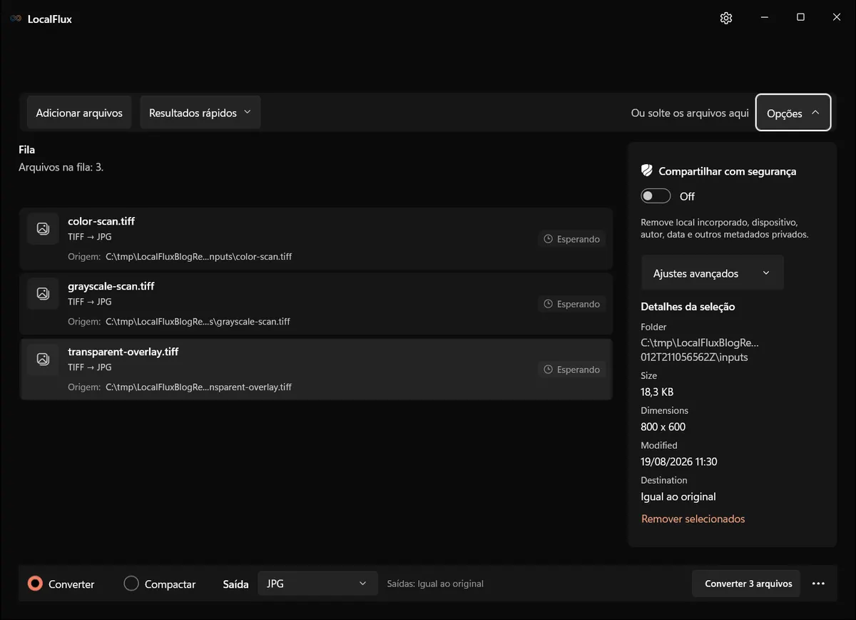Toggle the Compartilhar com segurança switch

(656, 196)
